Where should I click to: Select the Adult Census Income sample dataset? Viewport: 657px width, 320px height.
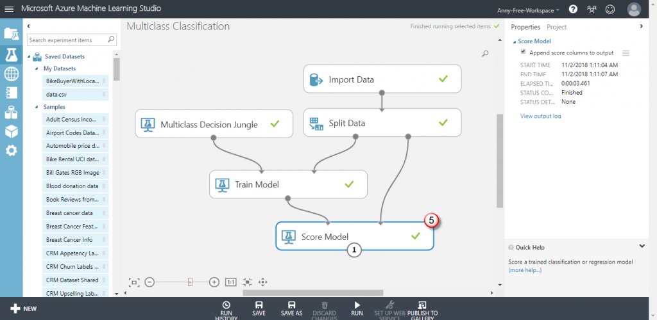coord(75,119)
